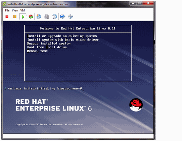Viewport: 182px width, 141px height.
Task: Suspend the VM with the pause icon
Action: [x=15, y=17]
